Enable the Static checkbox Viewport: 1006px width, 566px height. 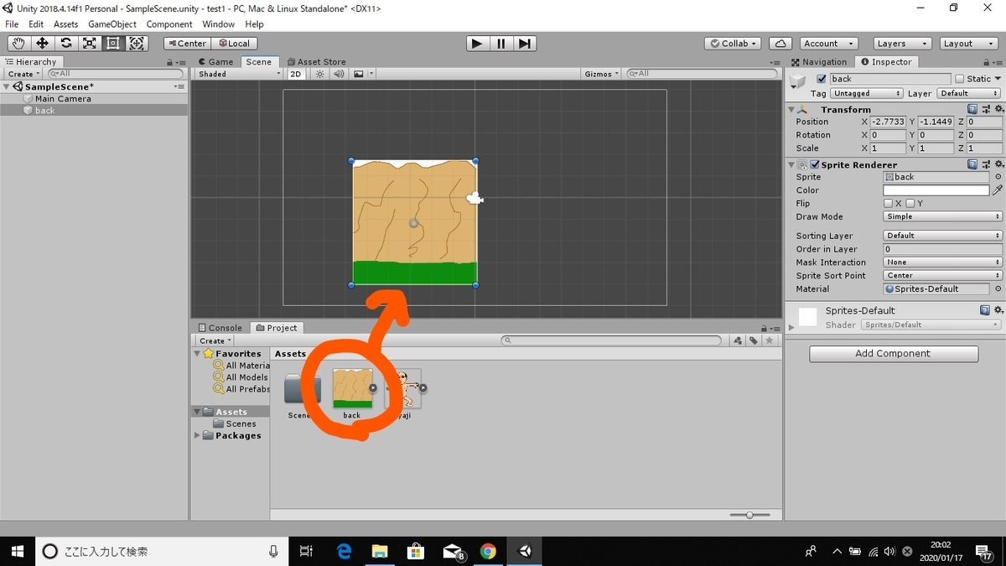[960, 79]
